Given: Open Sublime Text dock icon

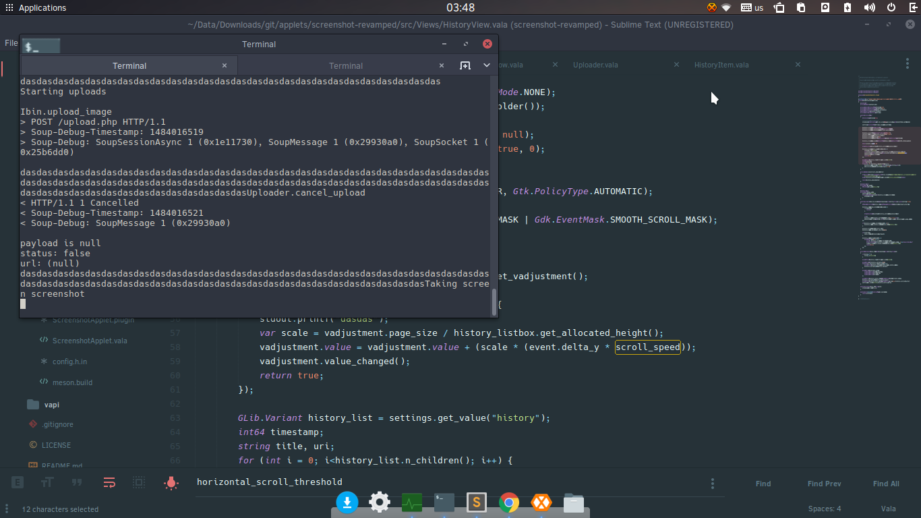Looking at the screenshot, I should 477,502.
